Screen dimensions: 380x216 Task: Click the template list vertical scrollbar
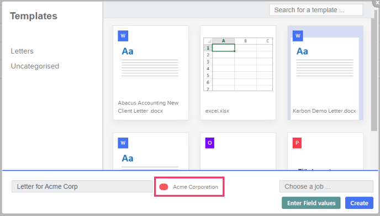tap(374, 74)
